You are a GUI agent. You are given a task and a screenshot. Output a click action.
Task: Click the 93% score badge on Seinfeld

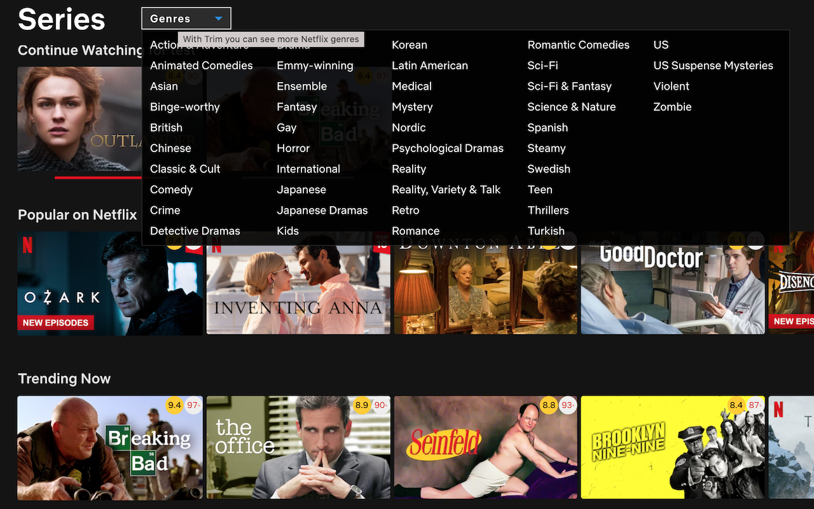[567, 405]
